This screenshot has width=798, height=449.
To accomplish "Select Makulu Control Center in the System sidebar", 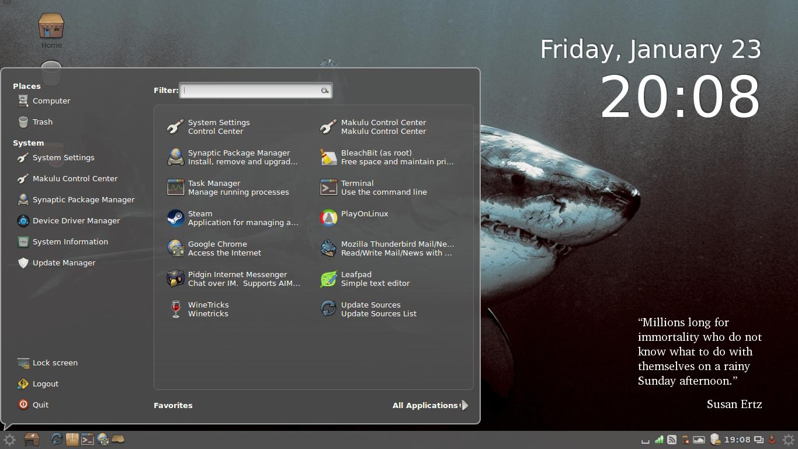I will pos(67,179).
